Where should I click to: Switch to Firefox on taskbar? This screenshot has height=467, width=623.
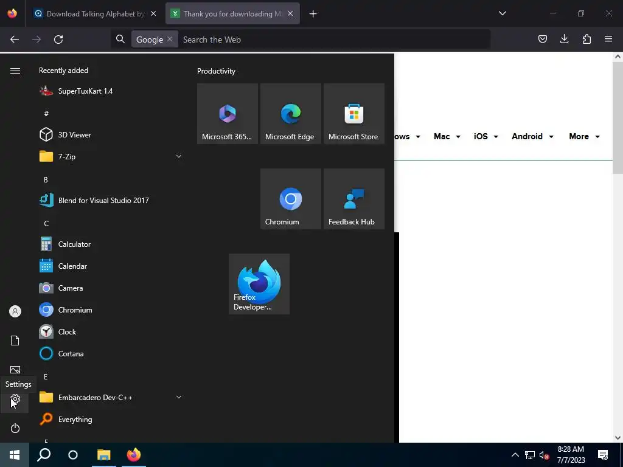click(x=133, y=455)
